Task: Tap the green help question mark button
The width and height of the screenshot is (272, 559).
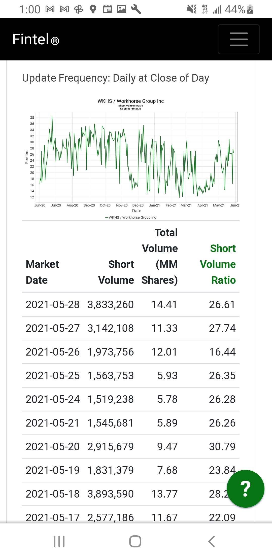Action: (245, 488)
